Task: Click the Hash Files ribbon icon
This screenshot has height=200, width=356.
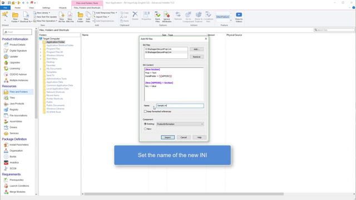Action: click(x=157, y=17)
